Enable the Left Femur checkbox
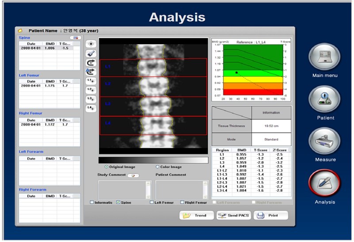The image size is (354, 242). (152, 203)
